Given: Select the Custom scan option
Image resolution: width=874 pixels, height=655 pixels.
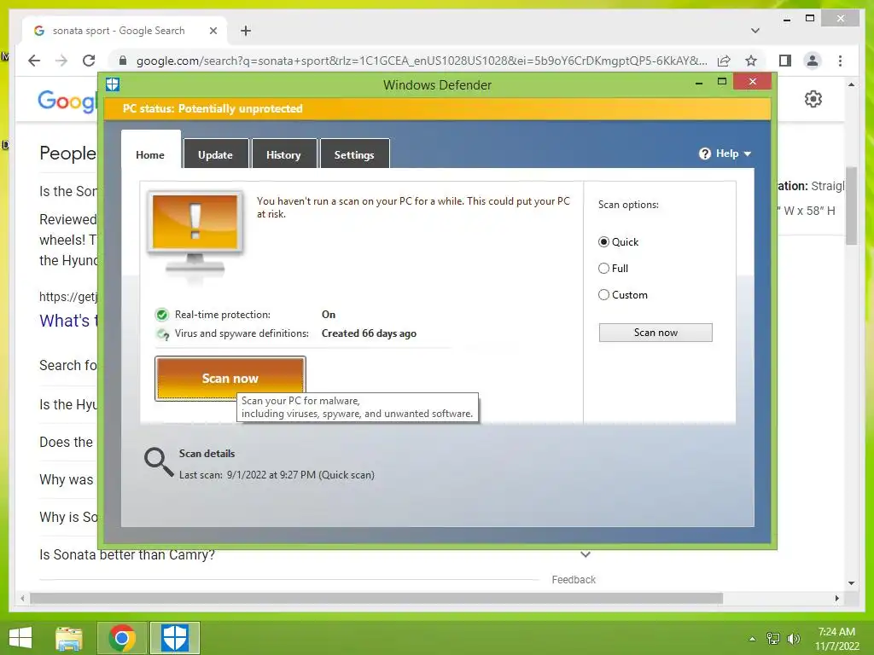Looking at the screenshot, I should 603,295.
